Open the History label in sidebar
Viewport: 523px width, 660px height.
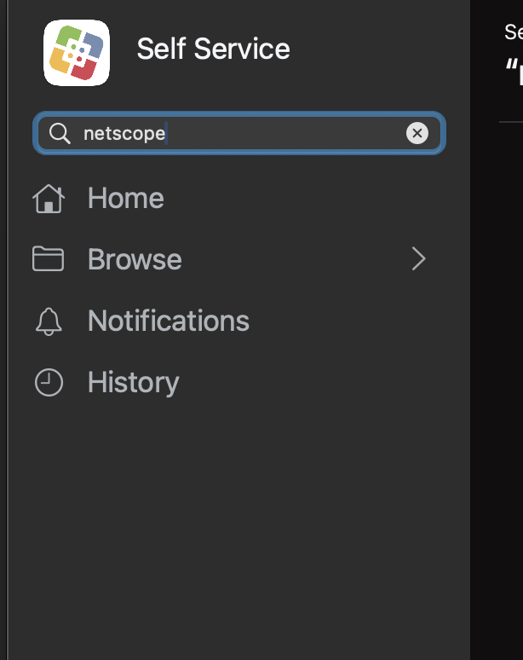(133, 383)
